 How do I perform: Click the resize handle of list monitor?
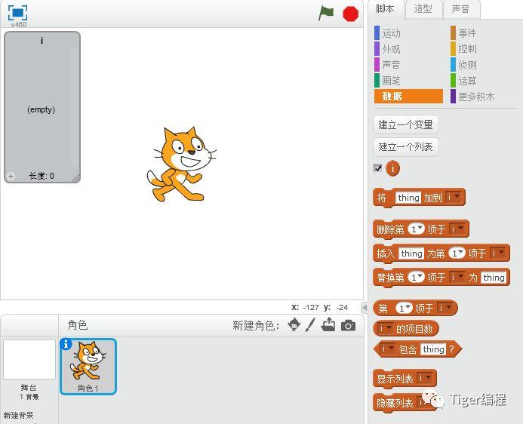(76, 179)
